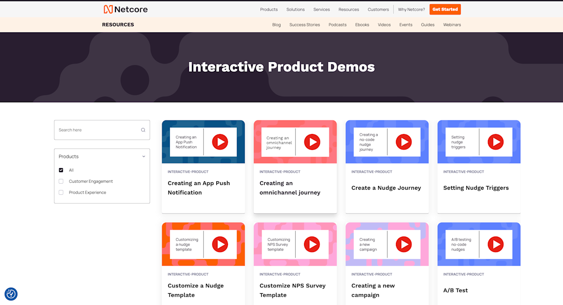Open the Create a Nudge Journey title

pos(386,188)
